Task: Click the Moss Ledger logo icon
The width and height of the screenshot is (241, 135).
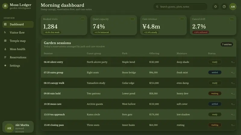Action: click(x=5, y=6)
